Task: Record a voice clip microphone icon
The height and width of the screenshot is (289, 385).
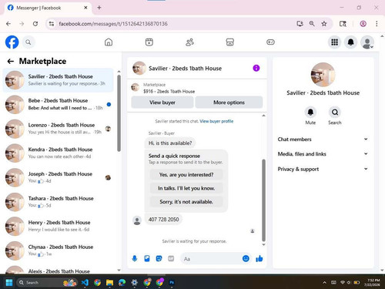Action: click(x=135, y=258)
